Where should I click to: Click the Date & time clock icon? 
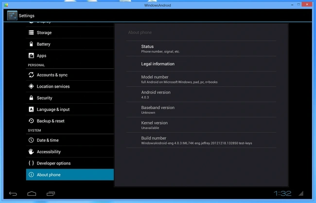(31, 140)
